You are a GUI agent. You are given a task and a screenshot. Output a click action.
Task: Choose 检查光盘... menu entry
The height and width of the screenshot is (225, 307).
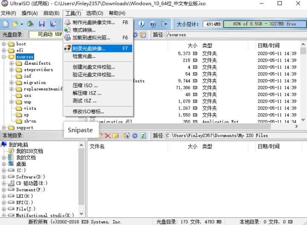tap(98, 56)
